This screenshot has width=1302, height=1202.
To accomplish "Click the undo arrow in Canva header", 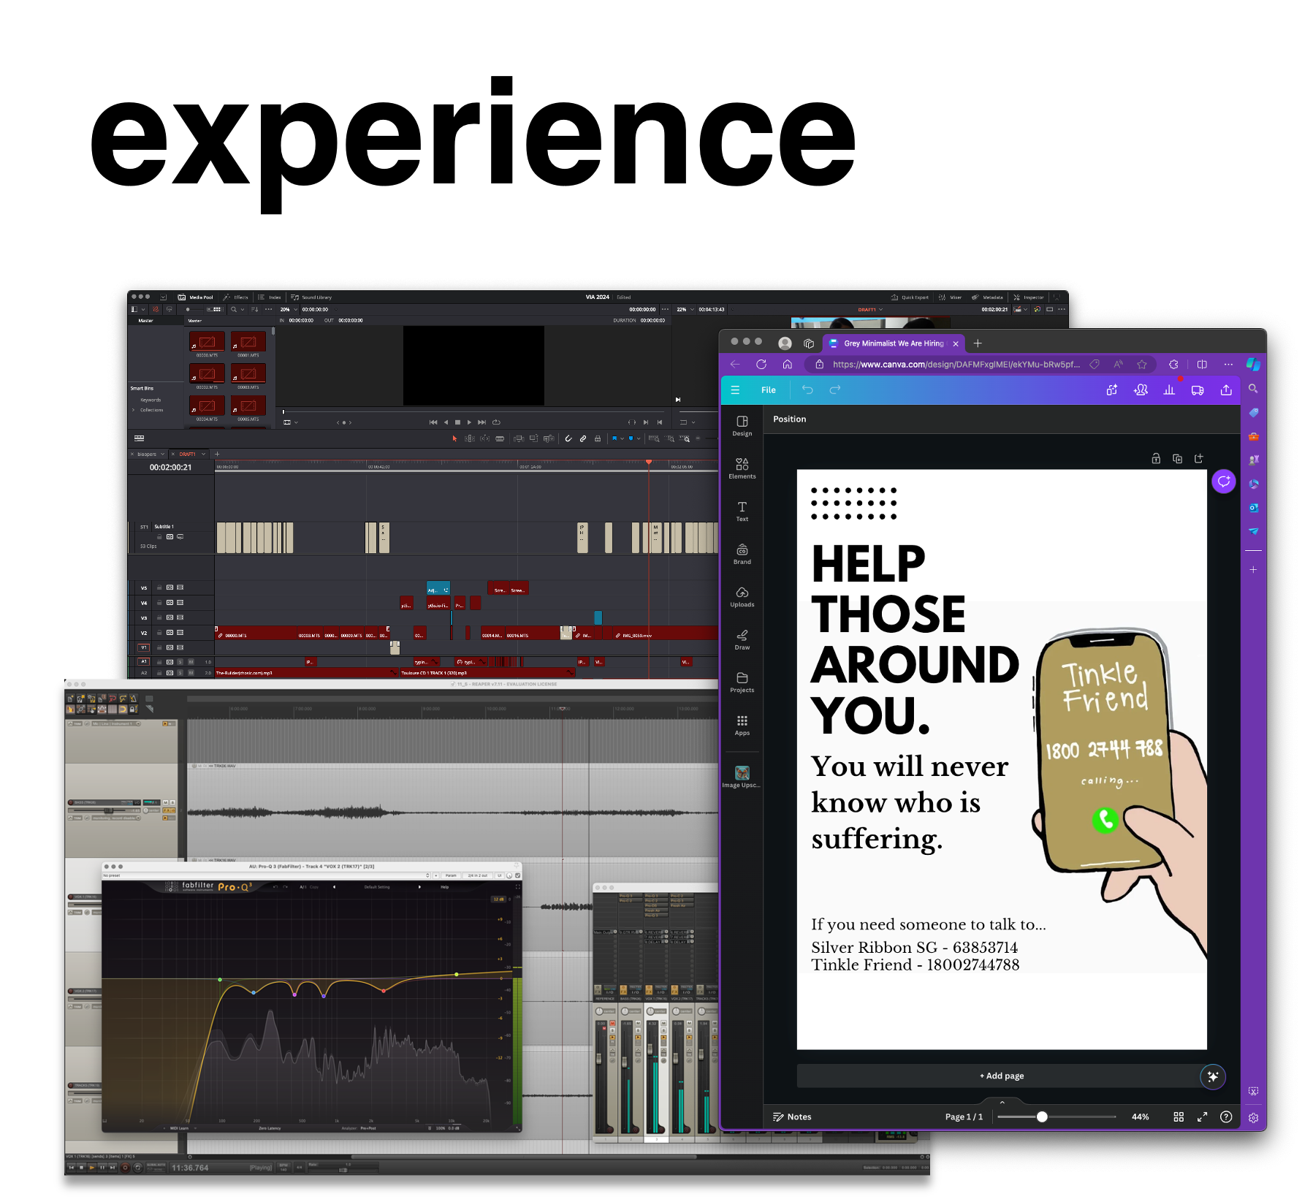I will [x=807, y=390].
